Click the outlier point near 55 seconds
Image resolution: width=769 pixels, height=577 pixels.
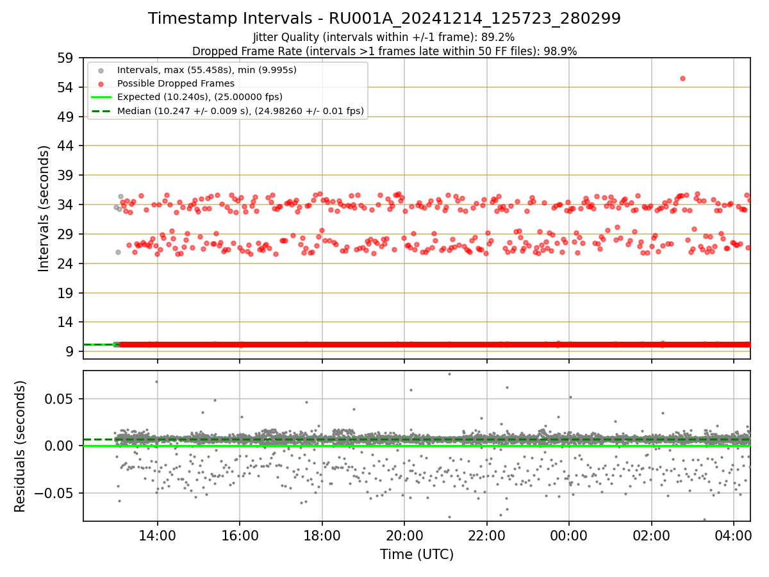(682, 78)
